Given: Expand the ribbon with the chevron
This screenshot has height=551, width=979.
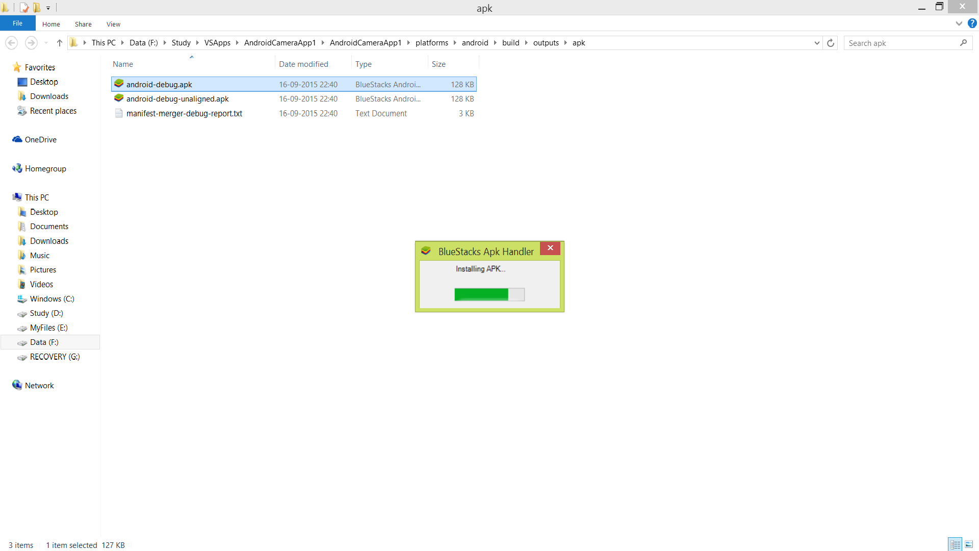Looking at the screenshot, I should pos(959,23).
